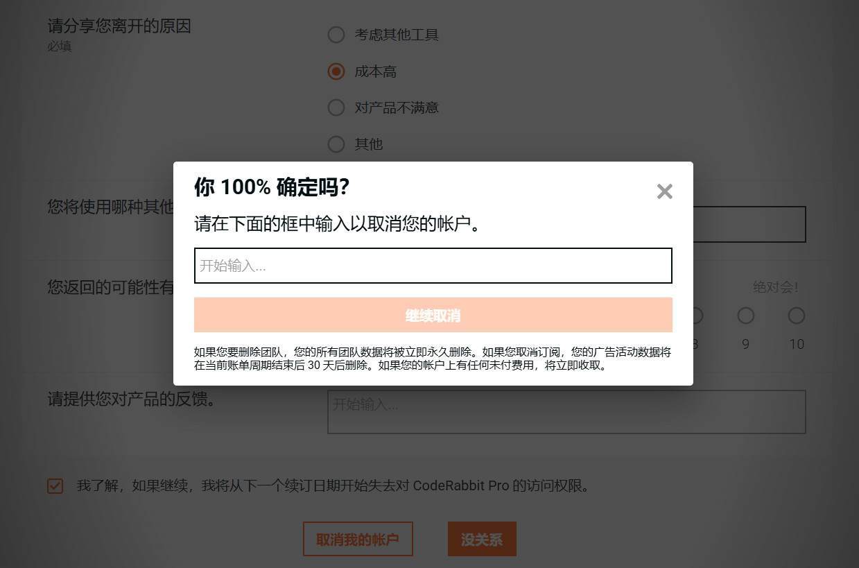Close the '你 100% 确定吗?' dialog with X
Viewport: 859px width, 568px height.
coord(664,191)
